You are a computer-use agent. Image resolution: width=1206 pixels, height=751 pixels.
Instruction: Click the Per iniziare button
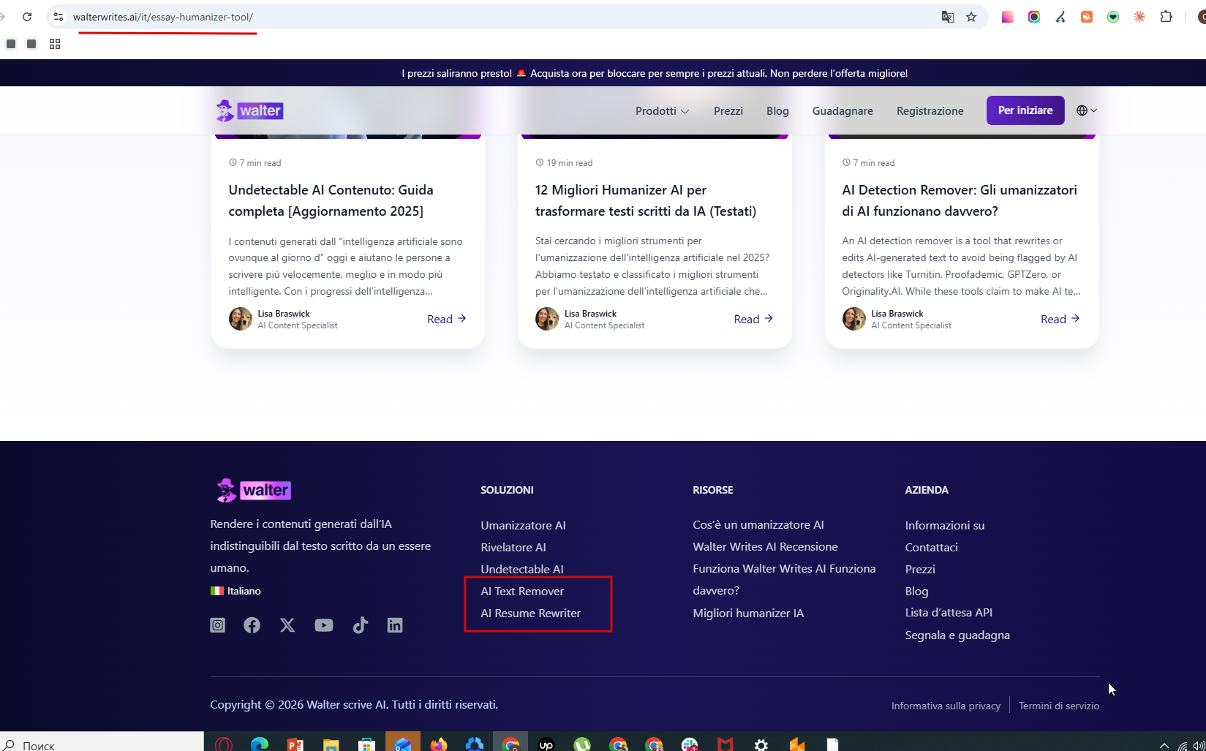click(x=1025, y=110)
